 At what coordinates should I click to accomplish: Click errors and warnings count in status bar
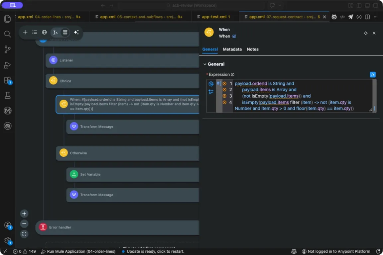(x=24, y=251)
